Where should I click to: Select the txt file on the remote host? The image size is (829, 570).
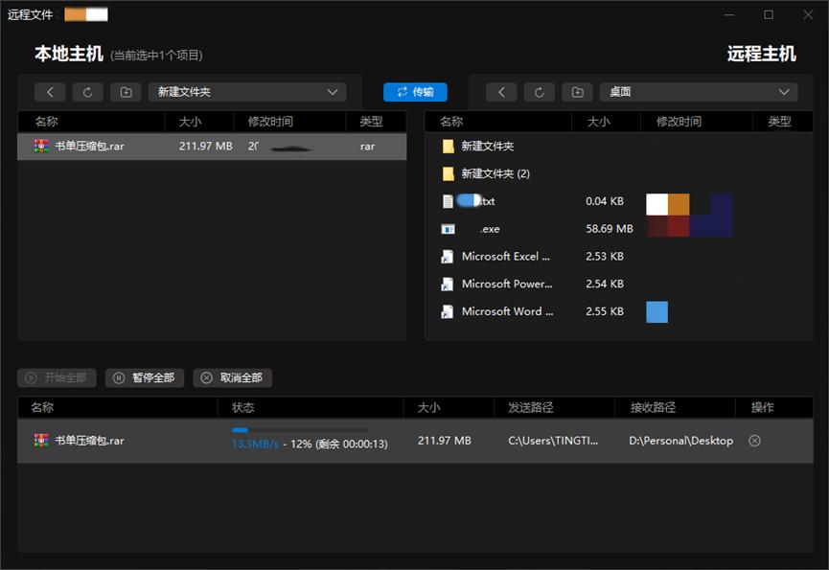[x=479, y=201]
